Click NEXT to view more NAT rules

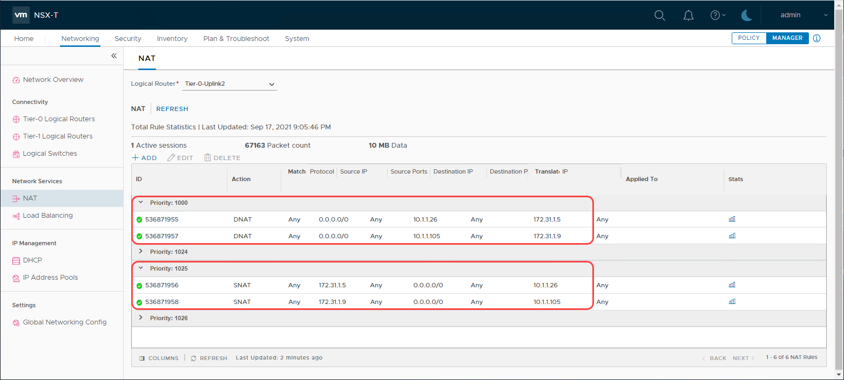(741, 357)
